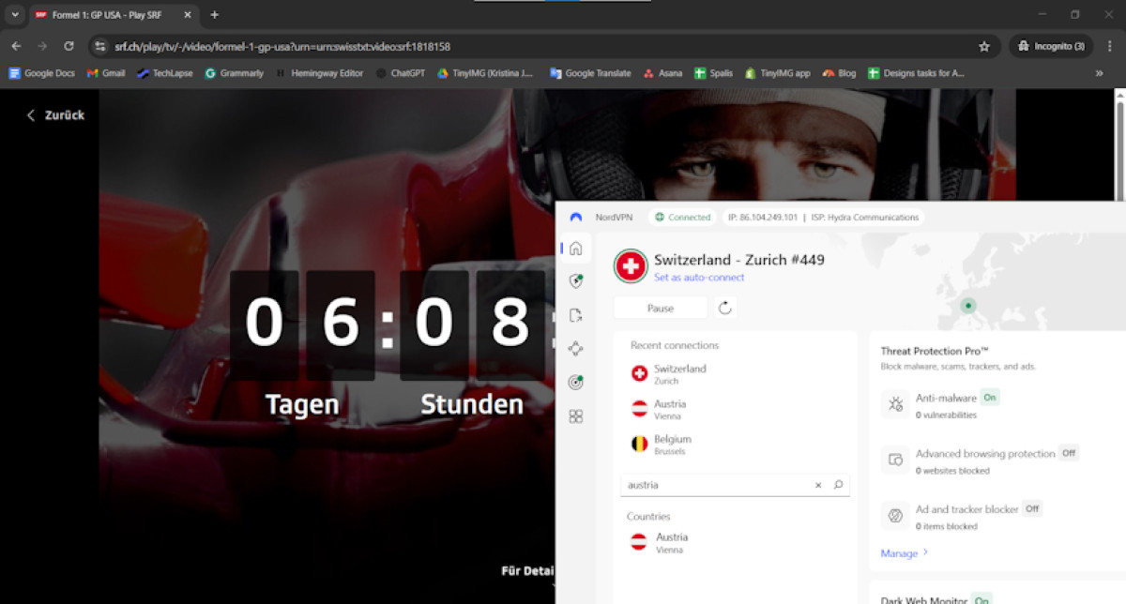Image resolution: width=1126 pixels, height=604 pixels.
Task: Expand the bookmarks bar overflow chevron
Action: coord(1099,73)
